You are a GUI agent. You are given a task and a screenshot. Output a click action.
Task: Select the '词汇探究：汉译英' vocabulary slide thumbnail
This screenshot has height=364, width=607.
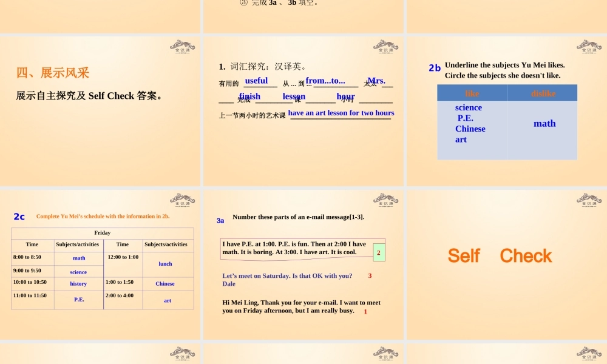pos(303,112)
